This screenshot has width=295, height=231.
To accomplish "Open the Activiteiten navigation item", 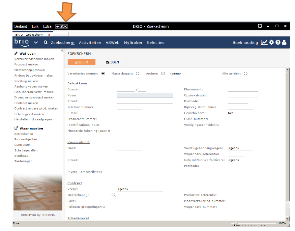I will [90, 43].
